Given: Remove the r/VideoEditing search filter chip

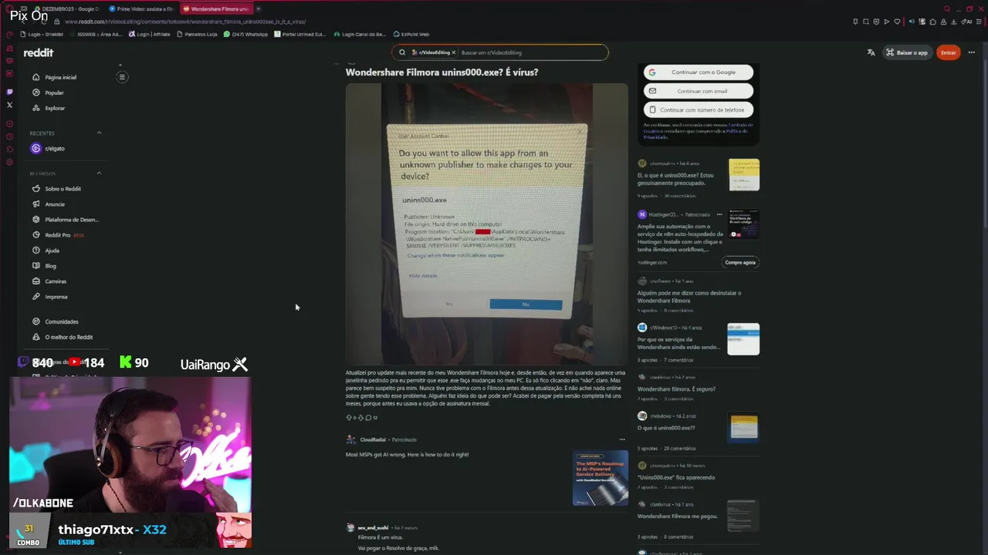Looking at the screenshot, I should click(455, 52).
